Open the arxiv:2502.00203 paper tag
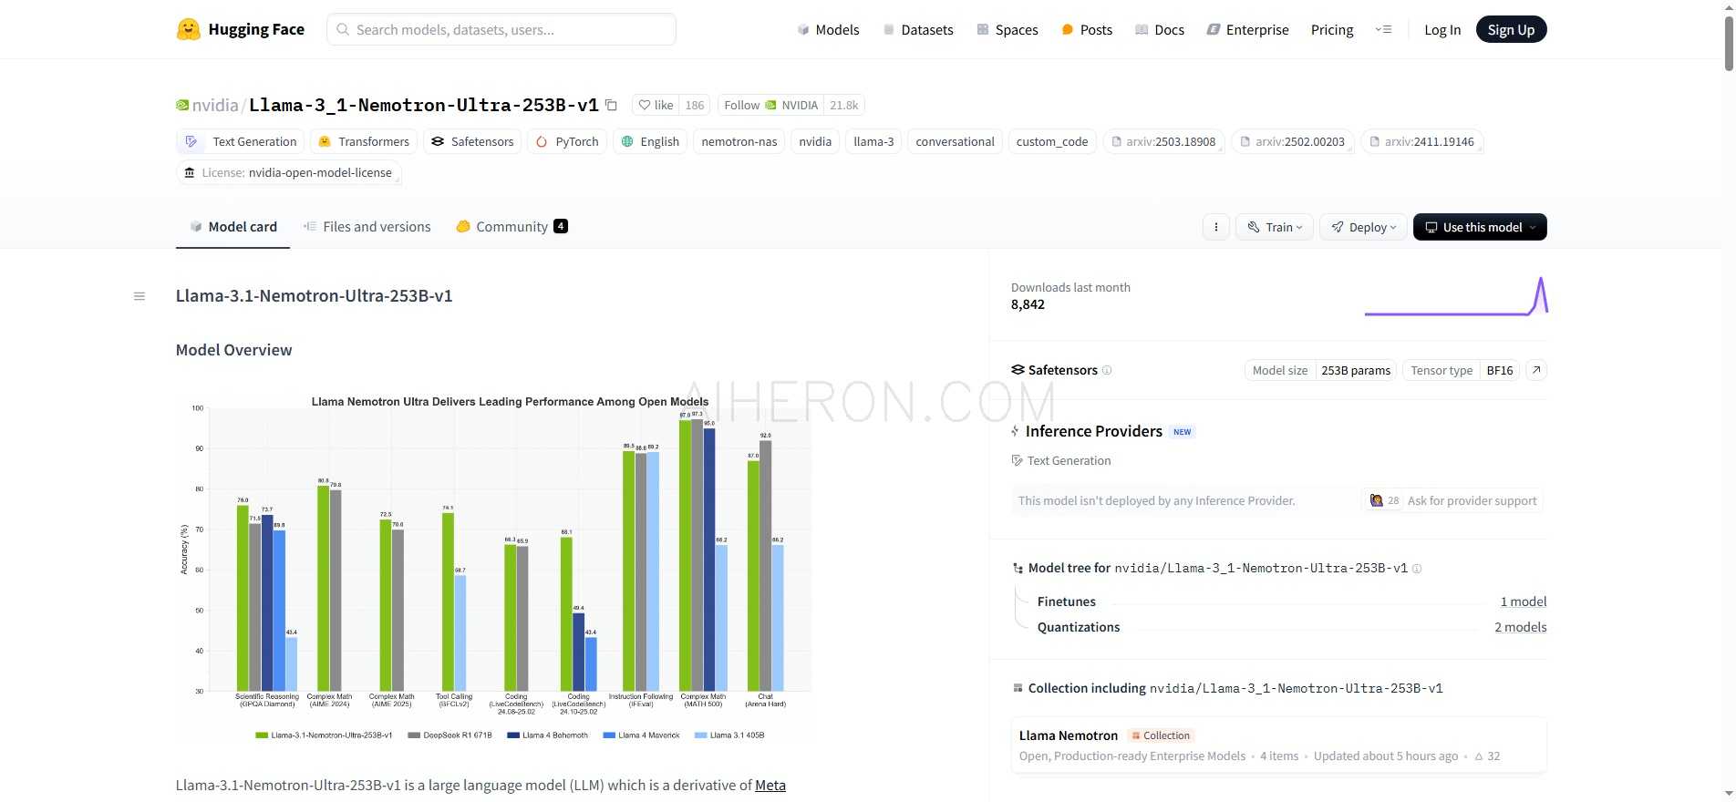This screenshot has height=802, width=1736. point(1293,141)
